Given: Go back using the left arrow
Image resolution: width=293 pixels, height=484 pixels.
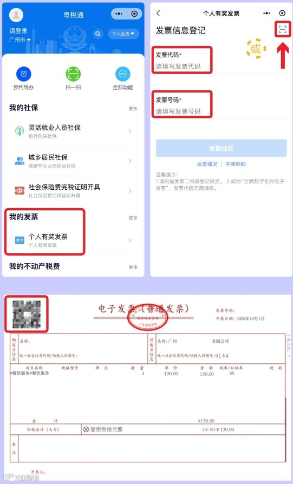Looking at the screenshot, I should 158,14.
